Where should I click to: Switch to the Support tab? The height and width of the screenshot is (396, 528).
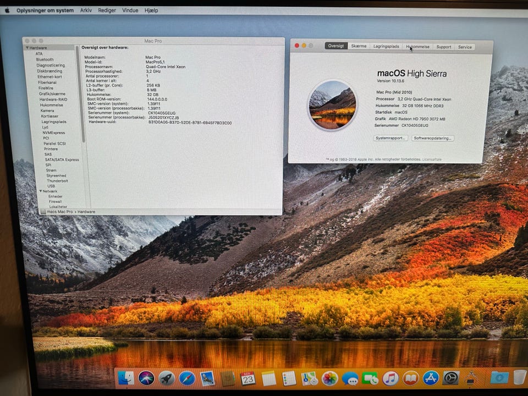point(443,47)
